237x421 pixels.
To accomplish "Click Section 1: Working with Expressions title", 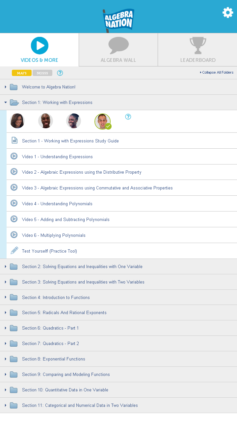I will coord(57,102).
